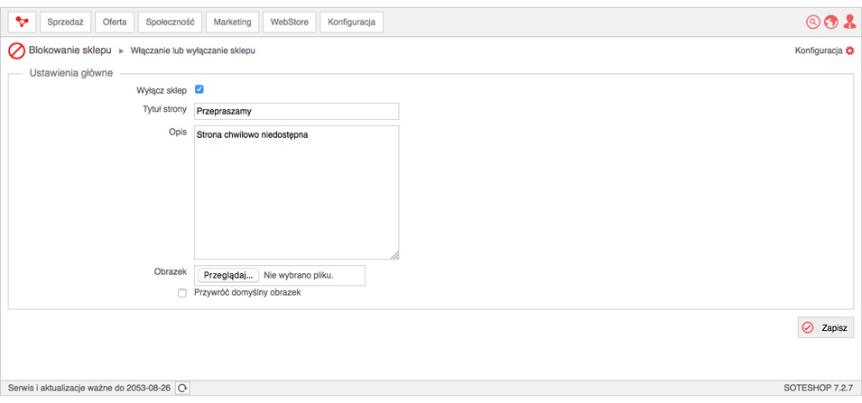
Task: Open the Oferta menu
Action: 115,22
